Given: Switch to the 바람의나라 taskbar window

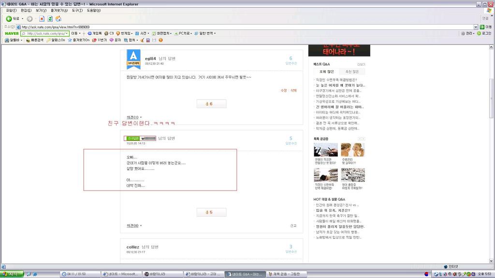Looking at the screenshot, I should [x=162, y=274].
